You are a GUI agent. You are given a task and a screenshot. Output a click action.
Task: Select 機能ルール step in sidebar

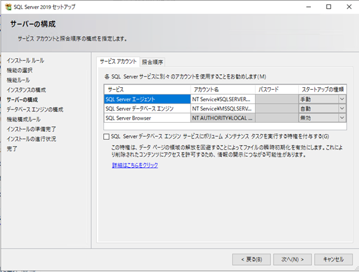click(x=18, y=80)
